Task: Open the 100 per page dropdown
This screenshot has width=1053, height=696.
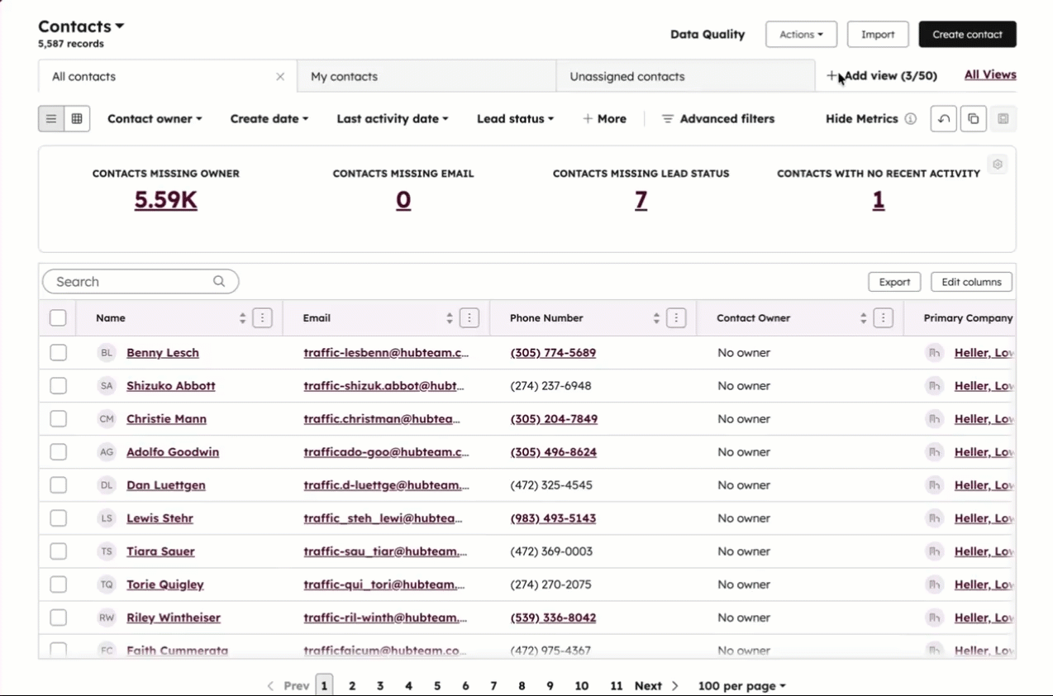Action: tap(741, 685)
